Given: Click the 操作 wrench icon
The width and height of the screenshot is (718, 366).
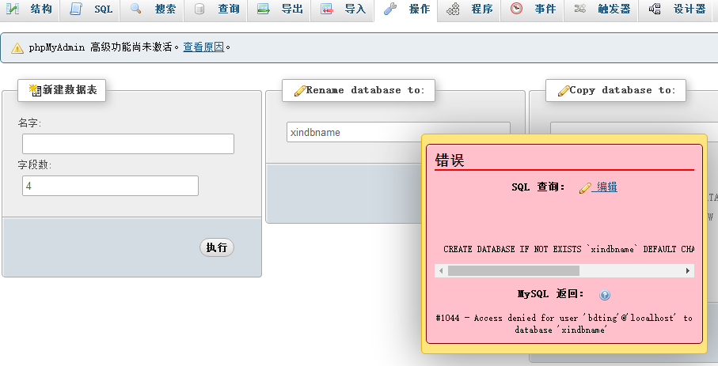Looking at the screenshot, I should 390,8.
